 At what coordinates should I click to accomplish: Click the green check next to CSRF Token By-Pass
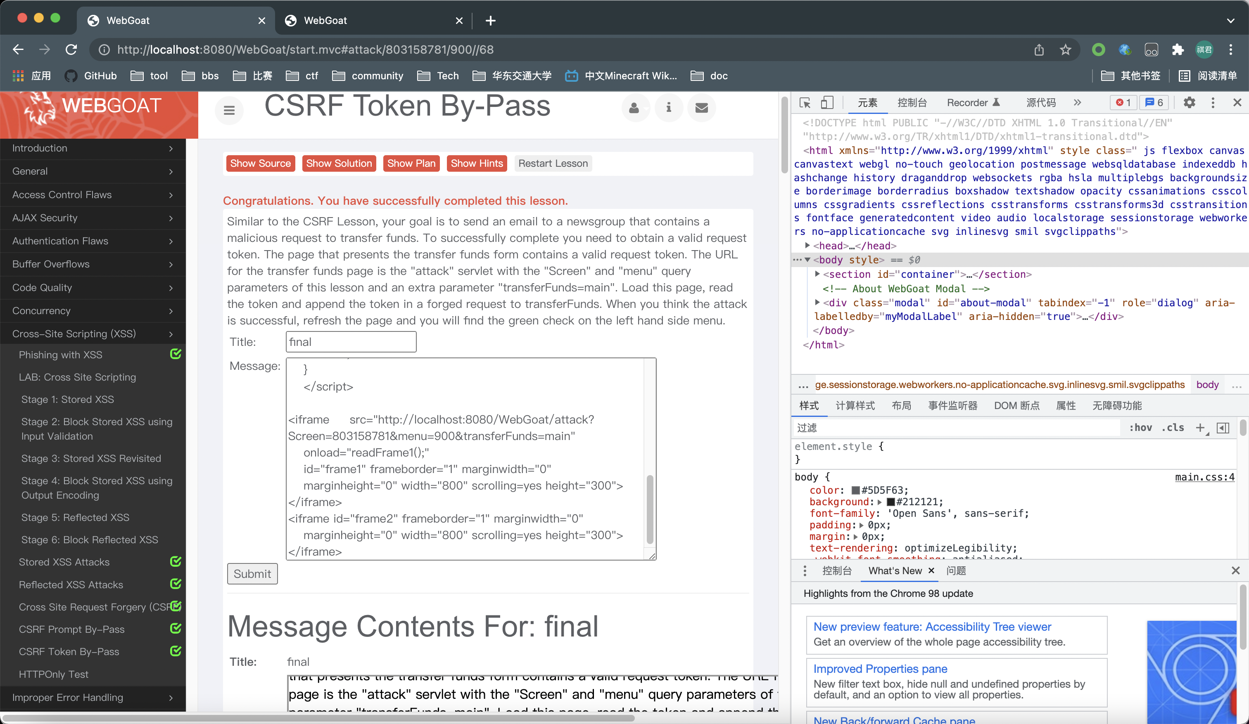176,651
